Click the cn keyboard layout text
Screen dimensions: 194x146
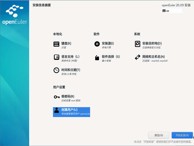(x=168, y=11)
